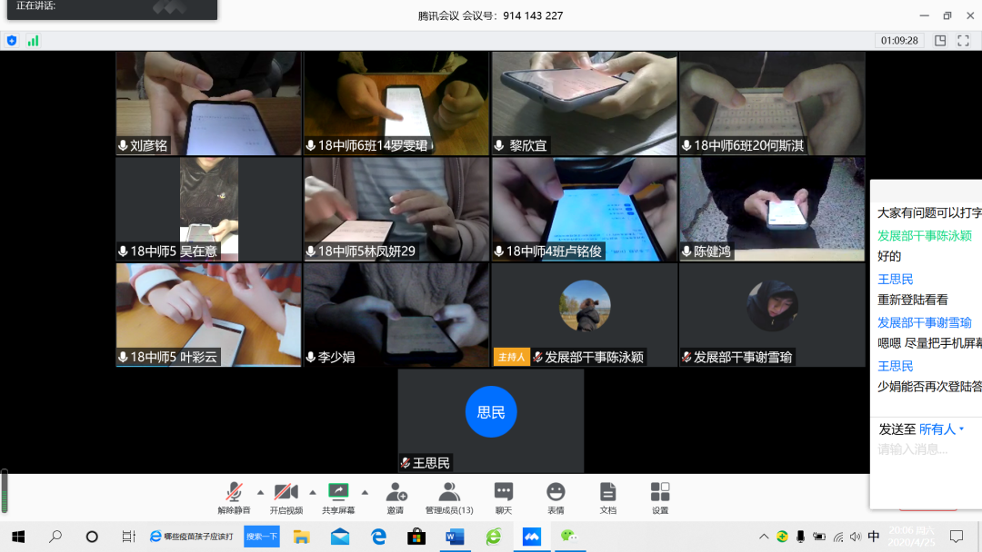Toggle the 聊天 chat panel
This screenshot has height=552, width=982.
point(503,497)
